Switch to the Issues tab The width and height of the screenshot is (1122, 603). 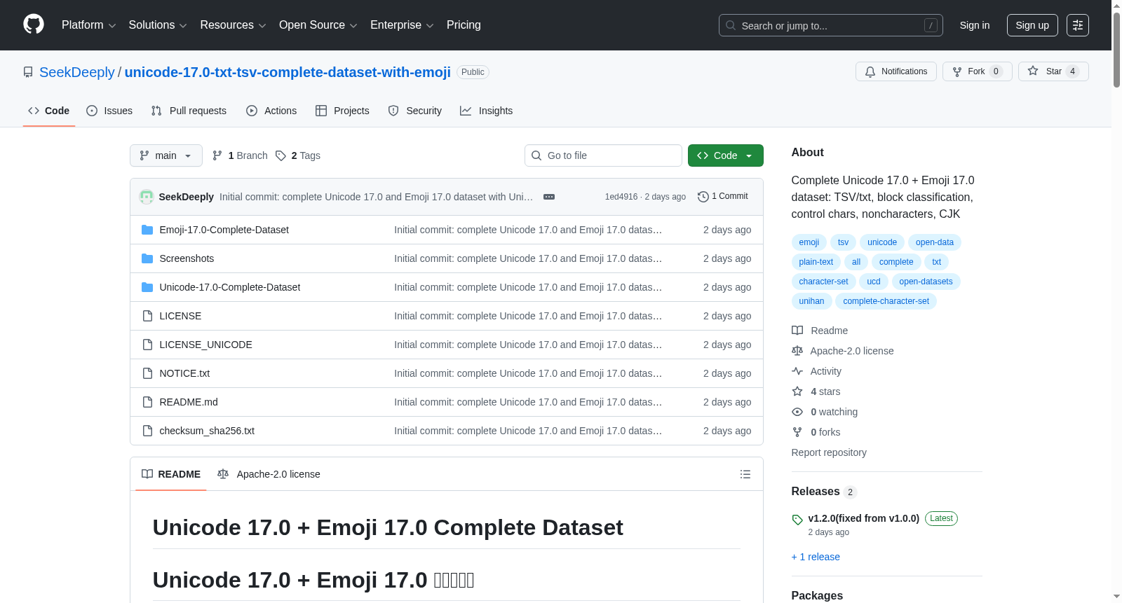109,111
